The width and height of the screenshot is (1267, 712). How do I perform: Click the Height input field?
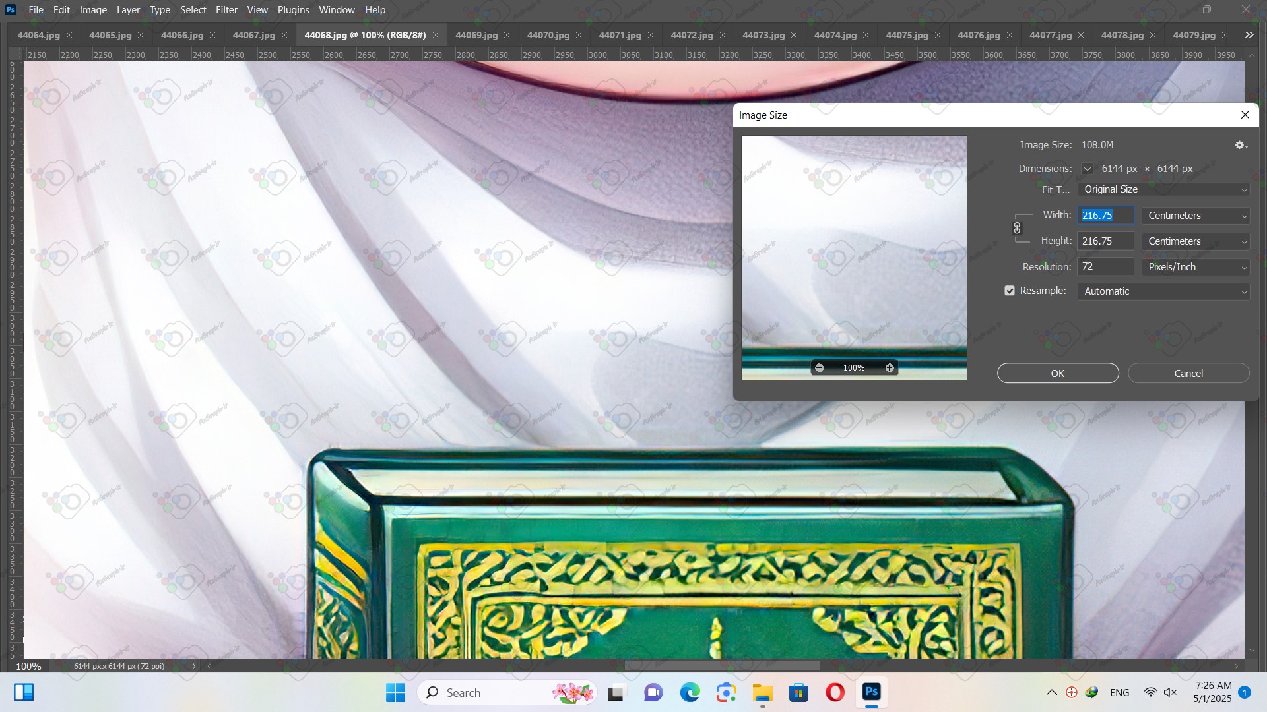point(1105,241)
